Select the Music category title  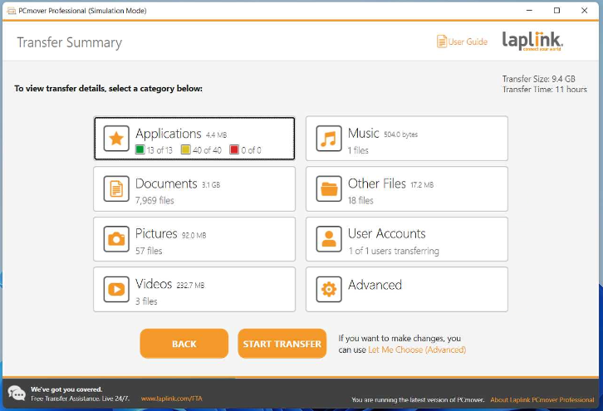pyautogui.click(x=364, y=133)
